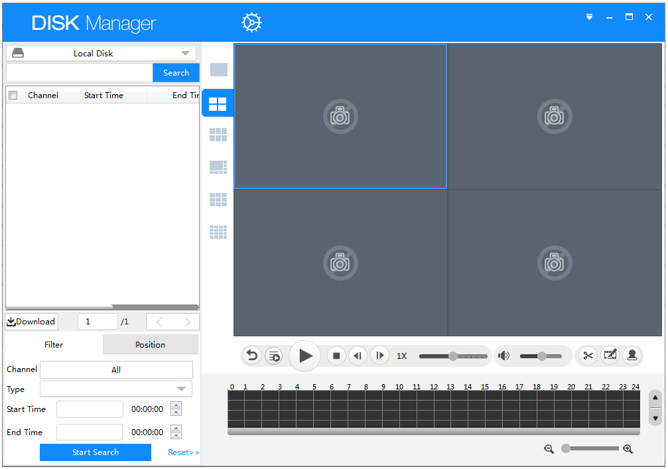This screenshot has height=469, width=668.
Task: Select the Filter tab
Action: [54, 345]
